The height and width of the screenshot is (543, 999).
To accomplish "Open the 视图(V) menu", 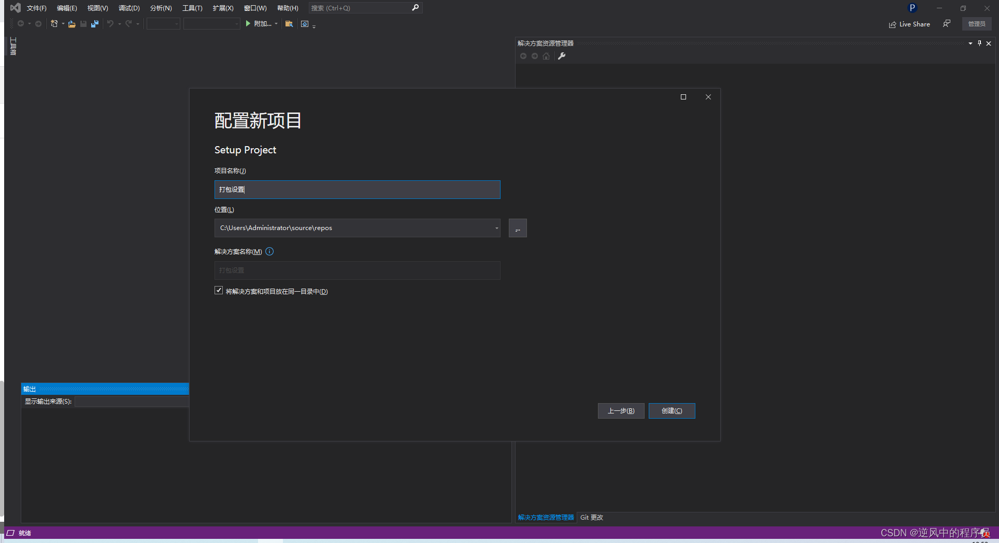I will pyautogui.click(x=97, y=8).
